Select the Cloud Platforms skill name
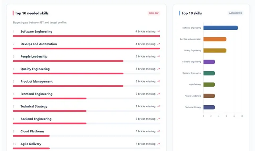This screenshot has height=151, width=255. [x=32, y=132]
